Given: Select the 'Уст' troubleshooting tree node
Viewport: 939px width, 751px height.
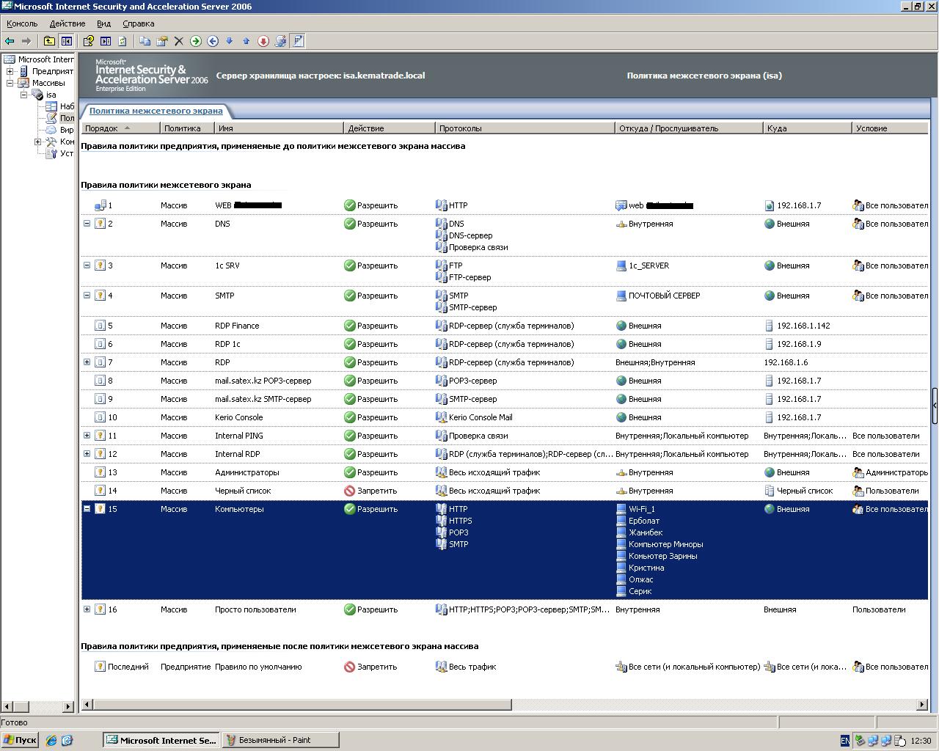Looking at the screenshot, I should [x=67, y=153].
